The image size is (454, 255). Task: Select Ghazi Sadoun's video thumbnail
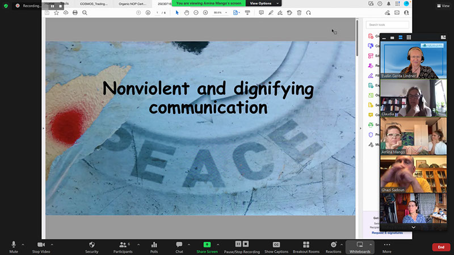pos(413,175)
